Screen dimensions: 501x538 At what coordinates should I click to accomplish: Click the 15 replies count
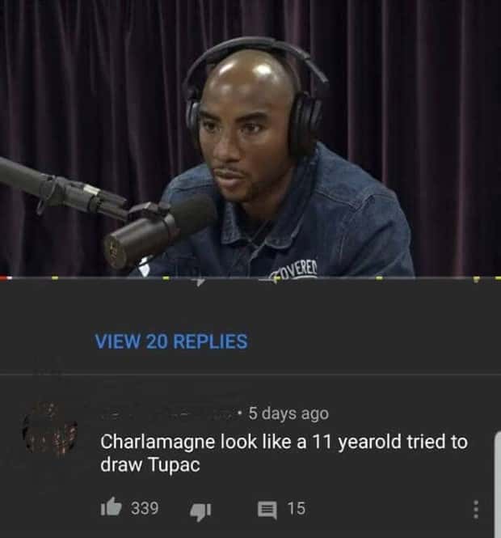(x=297, y=509)
